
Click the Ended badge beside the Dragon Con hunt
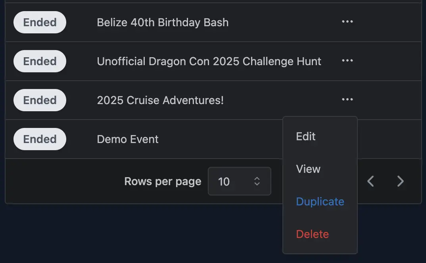coord(39,61)
